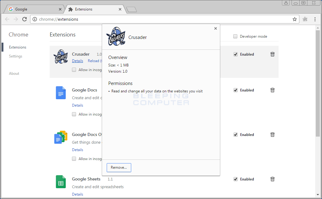The height and width of the screenshot is (199, 322).
Task: Click the user profile icon in title bar
Action: (286, 3)
